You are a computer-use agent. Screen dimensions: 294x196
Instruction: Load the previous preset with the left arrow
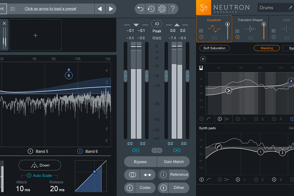pos(100,9)
